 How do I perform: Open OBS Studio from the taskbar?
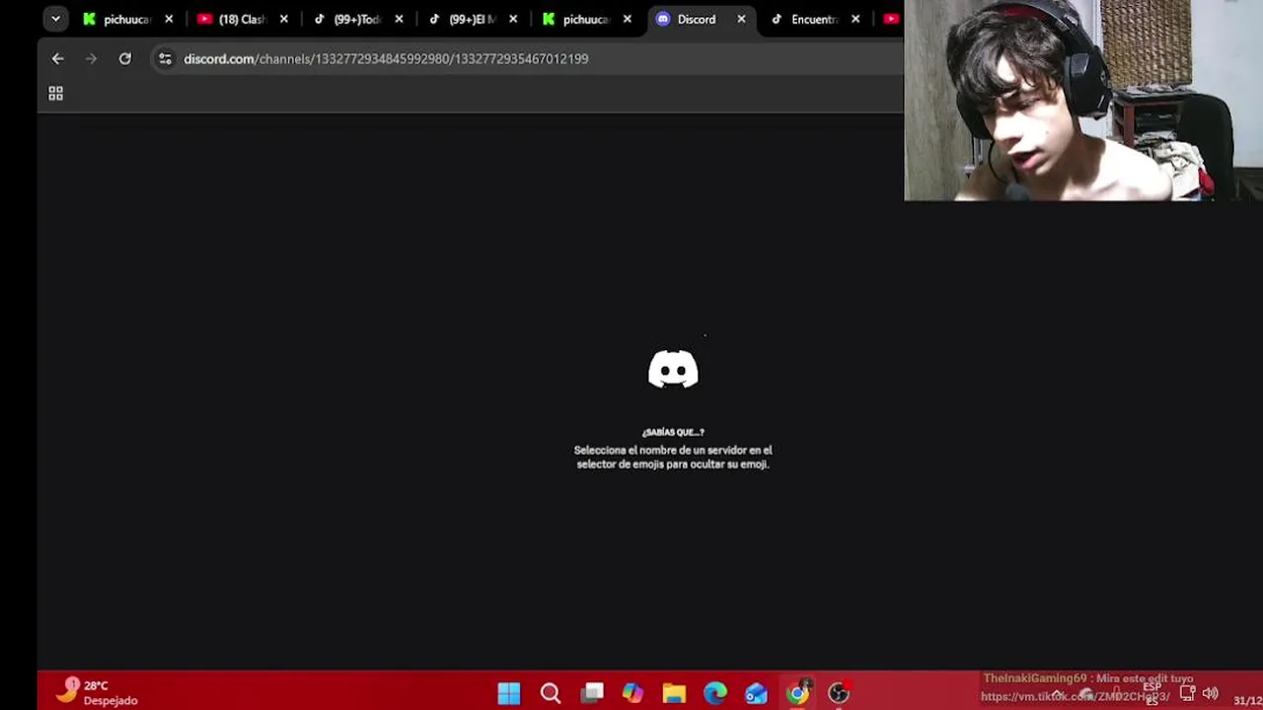coord(839,693)
